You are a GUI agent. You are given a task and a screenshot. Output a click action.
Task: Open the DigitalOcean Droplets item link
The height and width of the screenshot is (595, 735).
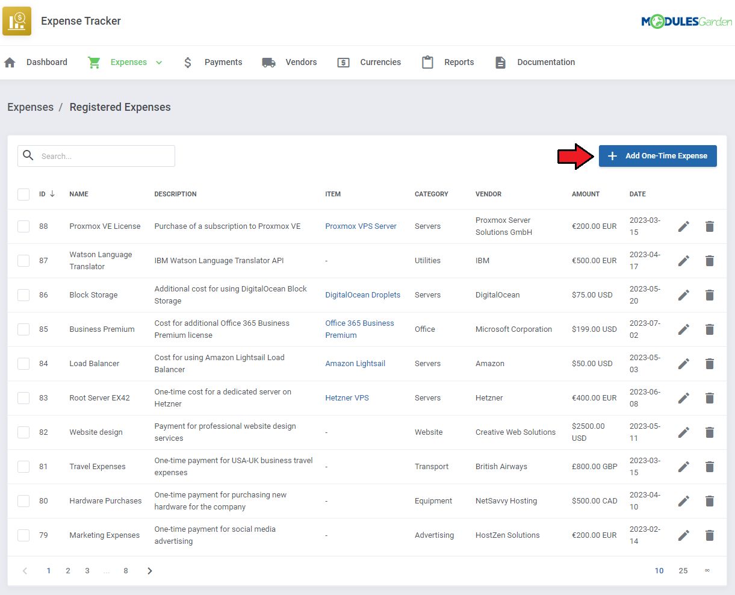[x=362, y=295]
